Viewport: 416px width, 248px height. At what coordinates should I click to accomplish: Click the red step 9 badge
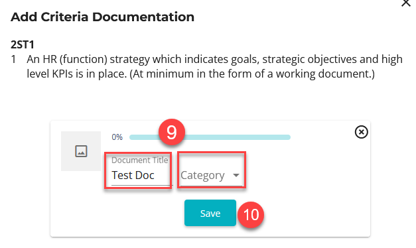pos(172,132)
